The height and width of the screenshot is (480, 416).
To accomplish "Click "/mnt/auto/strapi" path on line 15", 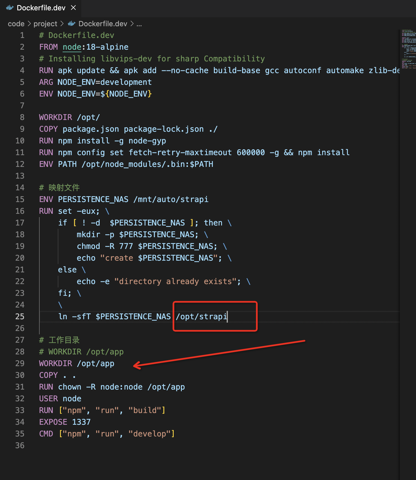I will [x=171, y=199].
